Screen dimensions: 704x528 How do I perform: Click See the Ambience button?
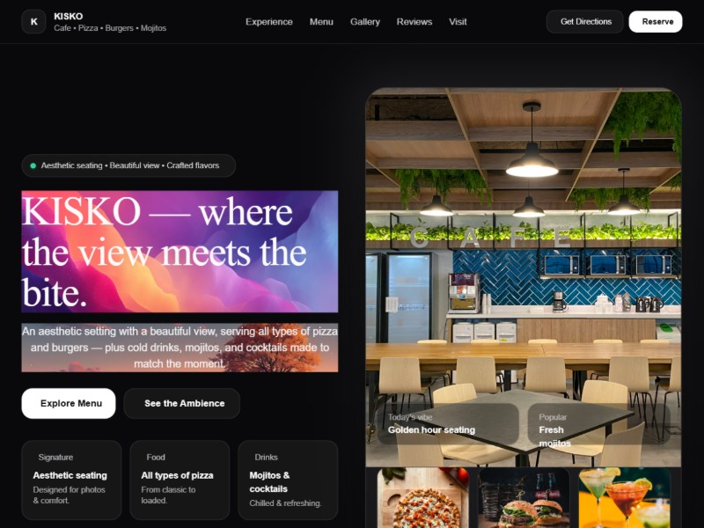[x=182, y=403]
